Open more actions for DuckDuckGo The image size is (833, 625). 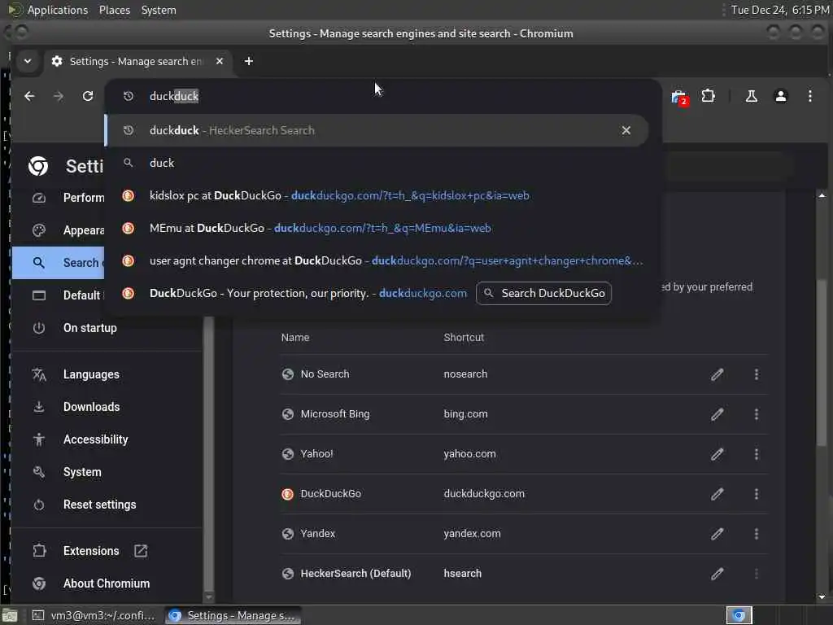point(757,494)
